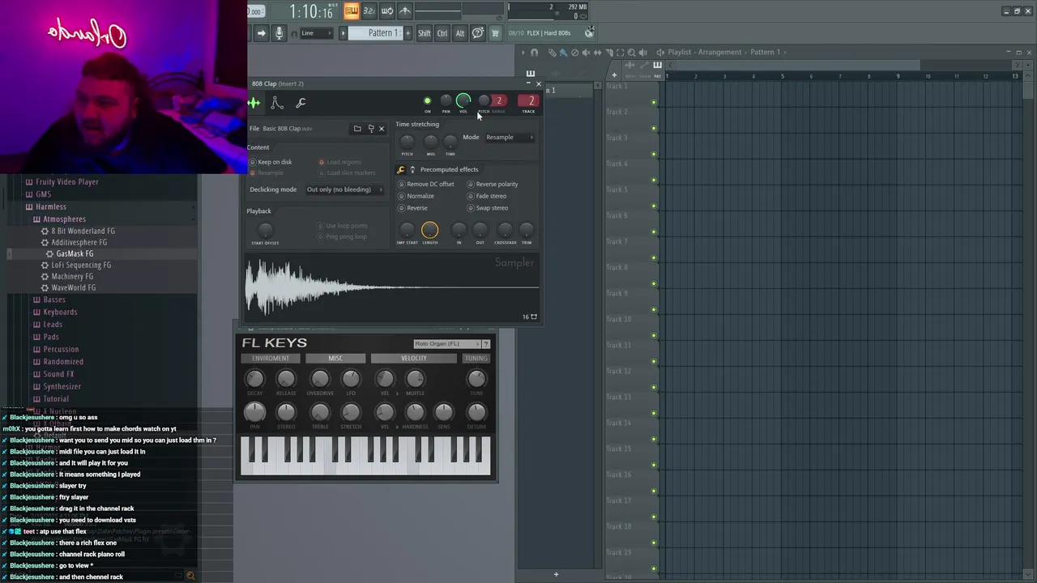Select the CHAN picker tab in Playlist
Image resolution: width=1037 pixels, height=583 pixels.
pyautogui.click(x=644, y=69)
